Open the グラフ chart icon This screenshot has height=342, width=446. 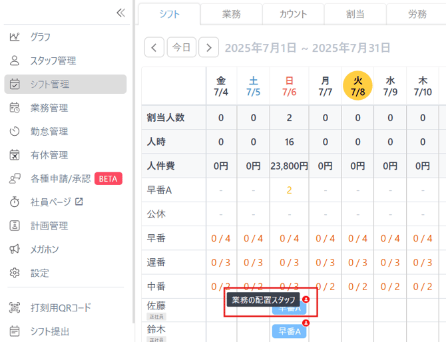pyautogui.click(x=15, y=37)
